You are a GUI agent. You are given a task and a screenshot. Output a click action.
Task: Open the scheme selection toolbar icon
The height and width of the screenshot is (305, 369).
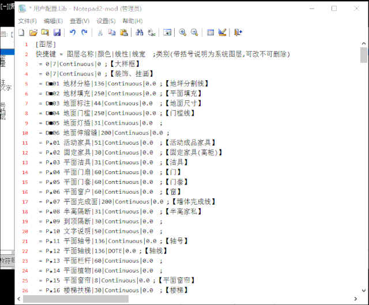click(210, 32)
